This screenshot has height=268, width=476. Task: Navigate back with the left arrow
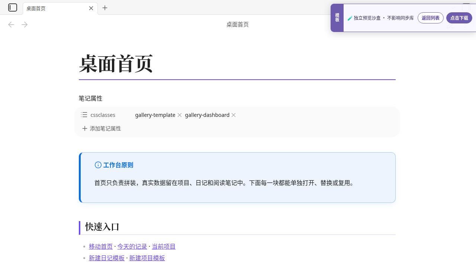pyautogui.click(x=11, y=25)
